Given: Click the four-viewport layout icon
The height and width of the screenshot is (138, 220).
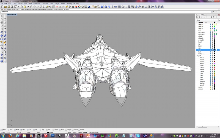Looking at the screenshot, I should 54,7.
